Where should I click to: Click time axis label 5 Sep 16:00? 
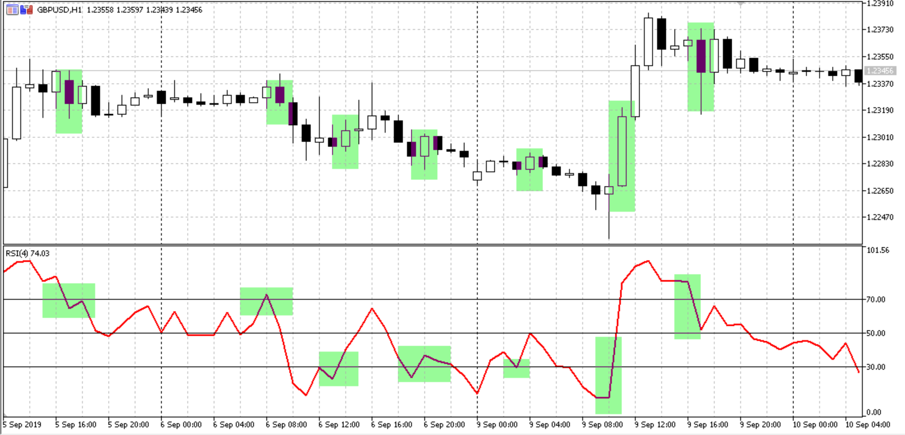76,425
